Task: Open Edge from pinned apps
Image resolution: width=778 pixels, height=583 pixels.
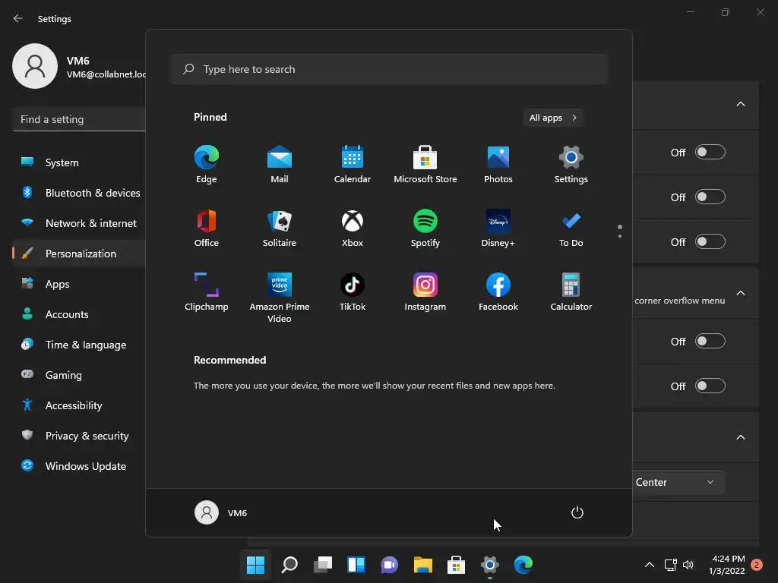Action: pos(207,164)
